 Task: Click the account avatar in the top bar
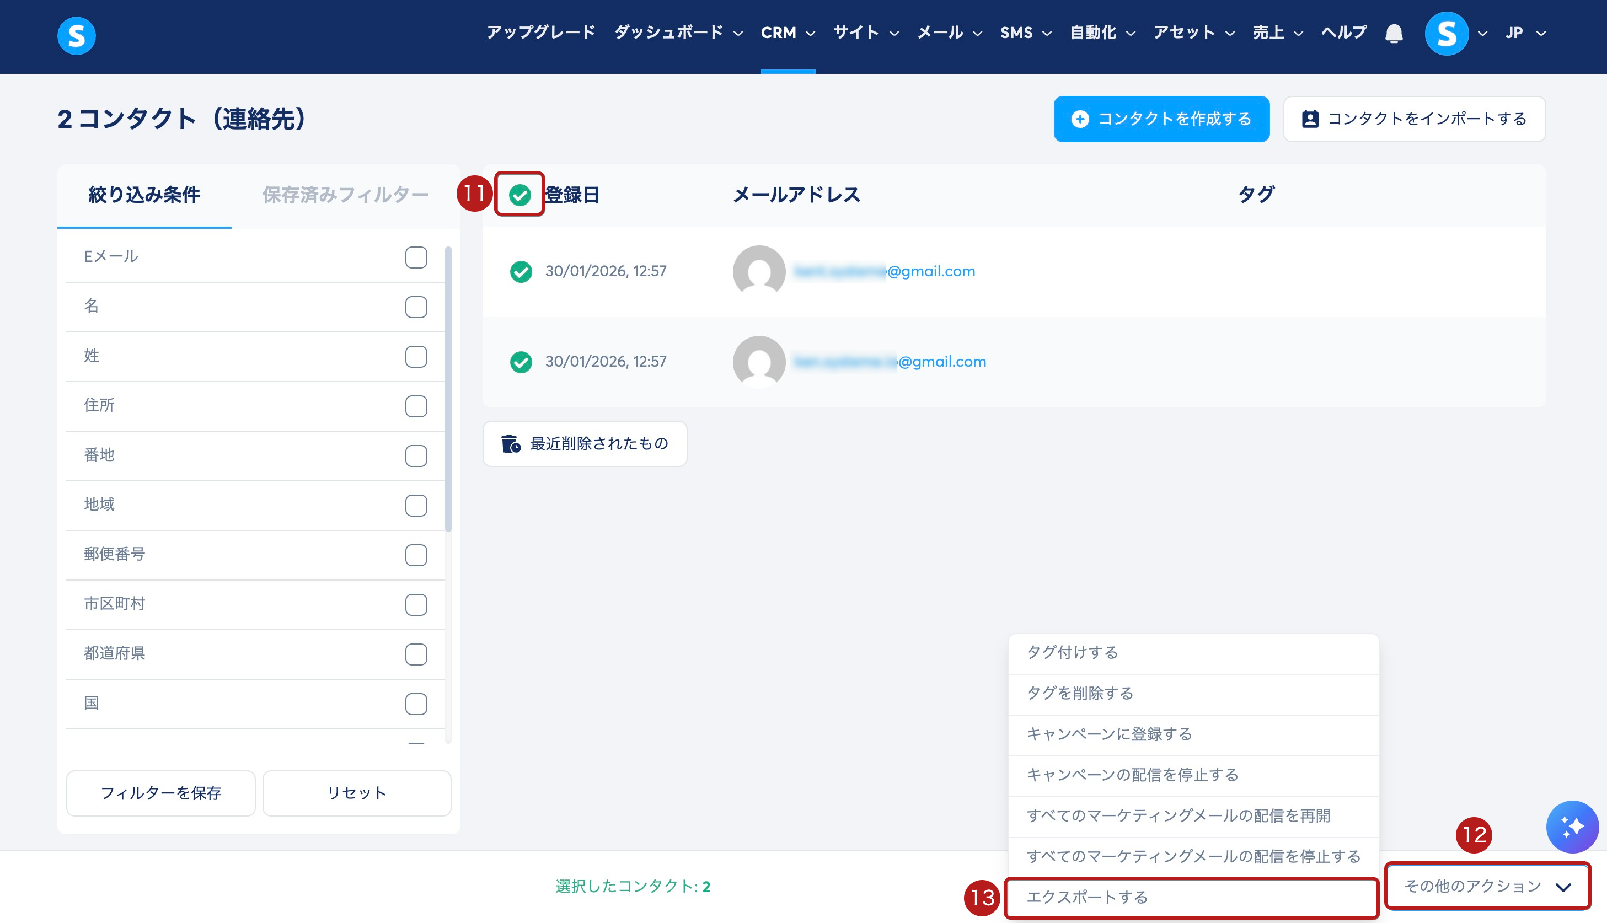coord(1446,34)
